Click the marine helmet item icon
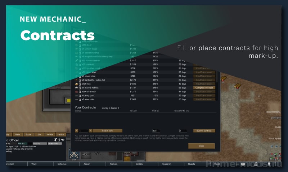The width and height of the screenshot is (288, 172). [x=76, y=88]
